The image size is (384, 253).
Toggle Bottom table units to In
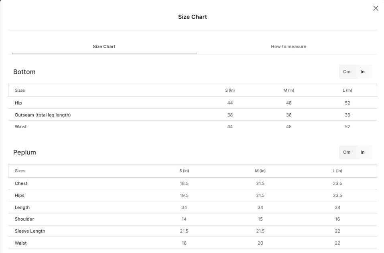363,72
